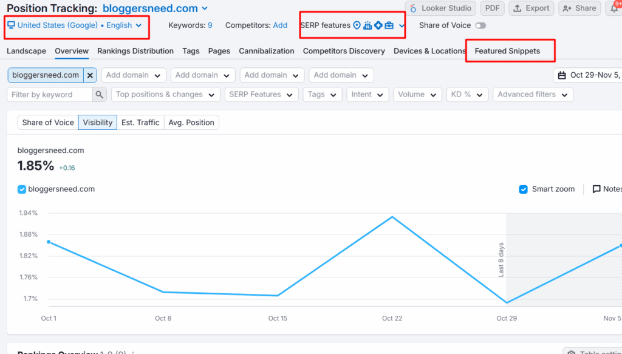Uncheck the bloggersneed.com legend checkbox

tap(22, 189)
